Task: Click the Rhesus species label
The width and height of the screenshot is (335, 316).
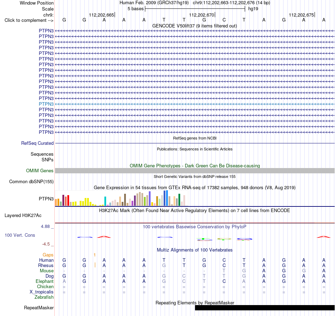Action: pyautogui.click(x=46, y=265)
